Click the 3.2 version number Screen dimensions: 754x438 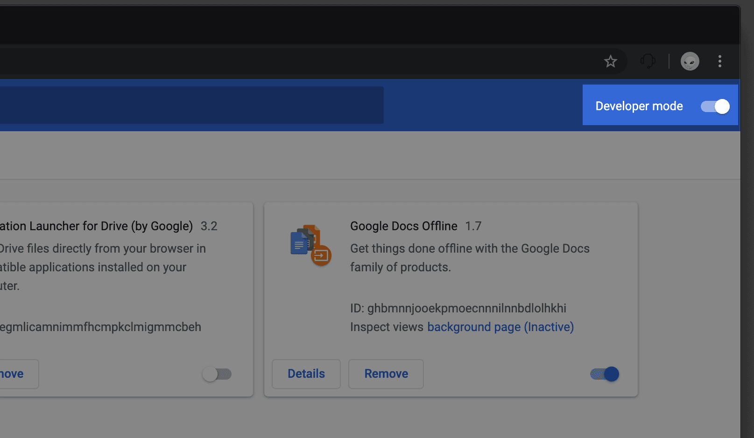(209, 226)
